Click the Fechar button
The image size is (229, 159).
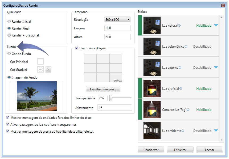(x=210, y=150)
